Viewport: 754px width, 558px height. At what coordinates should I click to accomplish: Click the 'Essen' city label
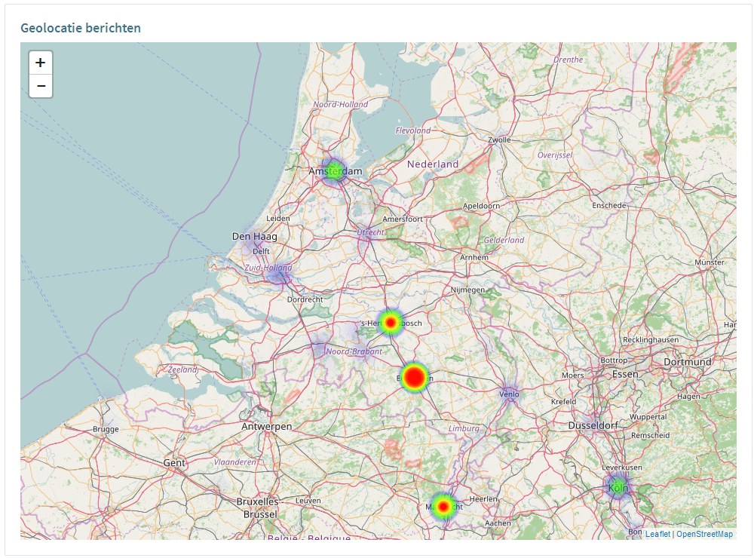[x=625, y=374]
